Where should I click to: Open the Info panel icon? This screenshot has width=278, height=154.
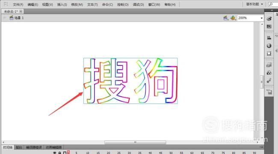click(x=269, y=46)
